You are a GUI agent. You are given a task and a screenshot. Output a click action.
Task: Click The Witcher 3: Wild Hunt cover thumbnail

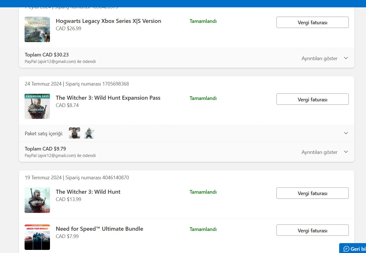point(37,200)
